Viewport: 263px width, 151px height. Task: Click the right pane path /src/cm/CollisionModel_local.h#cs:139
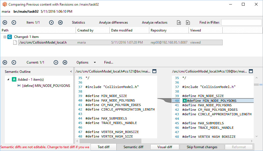tap(209, 71)
